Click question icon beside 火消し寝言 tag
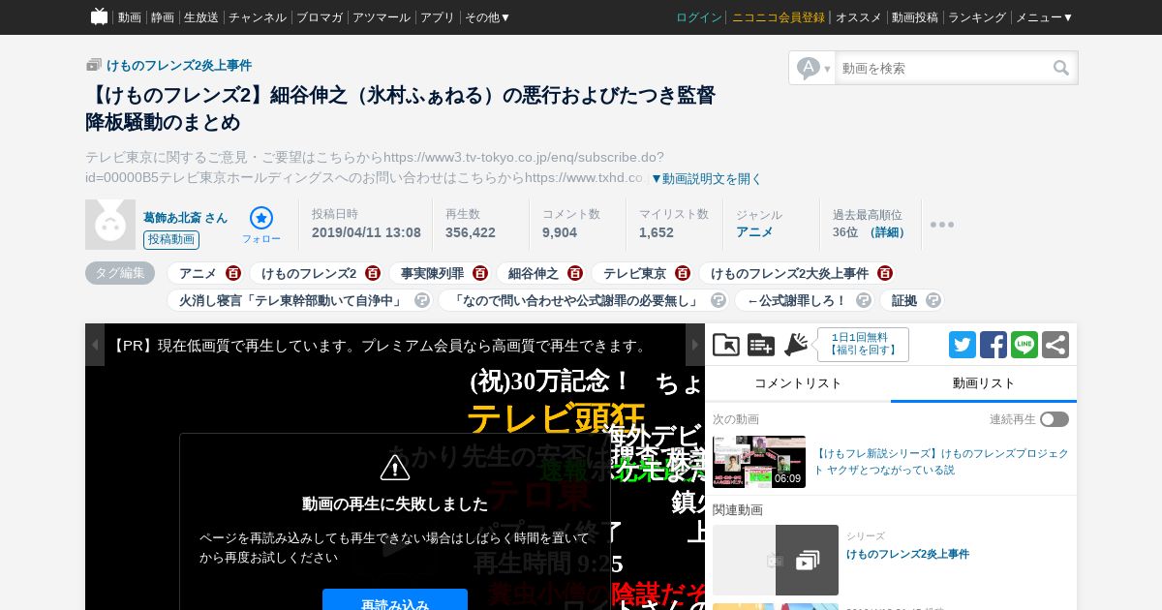This screenshot has width=1162, height=610. 422,300
